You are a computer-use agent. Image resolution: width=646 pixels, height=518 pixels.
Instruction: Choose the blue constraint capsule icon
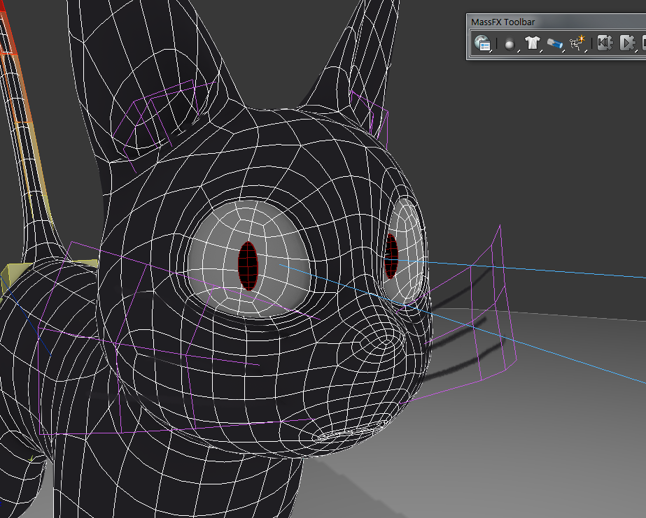(x=554, y=43)
